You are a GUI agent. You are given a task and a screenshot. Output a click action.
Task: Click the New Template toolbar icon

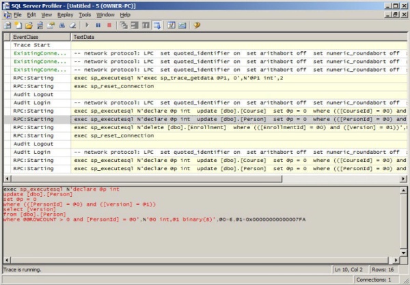coord(18,25)
